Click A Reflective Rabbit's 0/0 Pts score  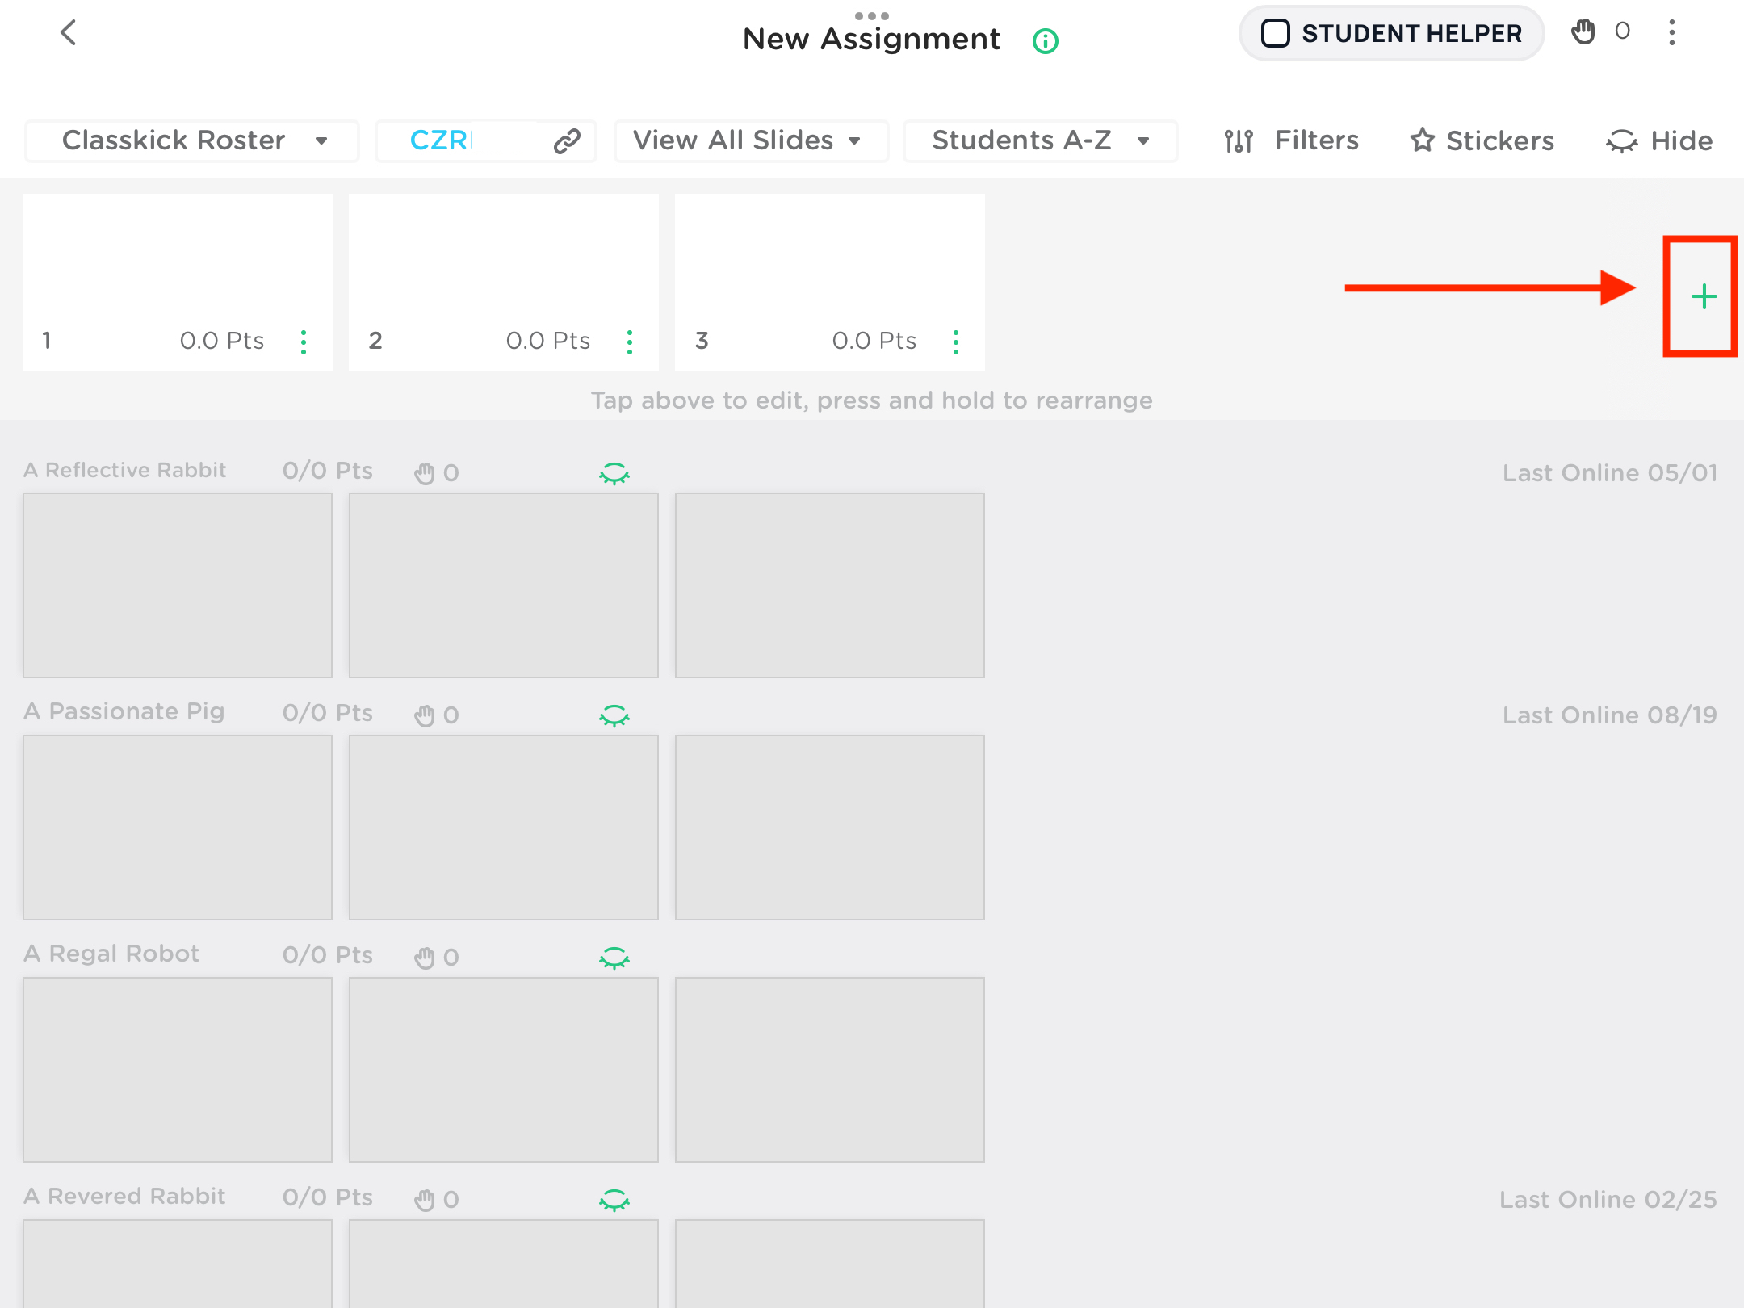click(x=328, y=471)
